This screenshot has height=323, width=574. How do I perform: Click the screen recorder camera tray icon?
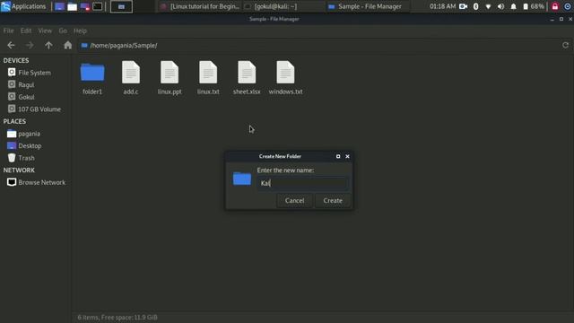tap(463, 6)
